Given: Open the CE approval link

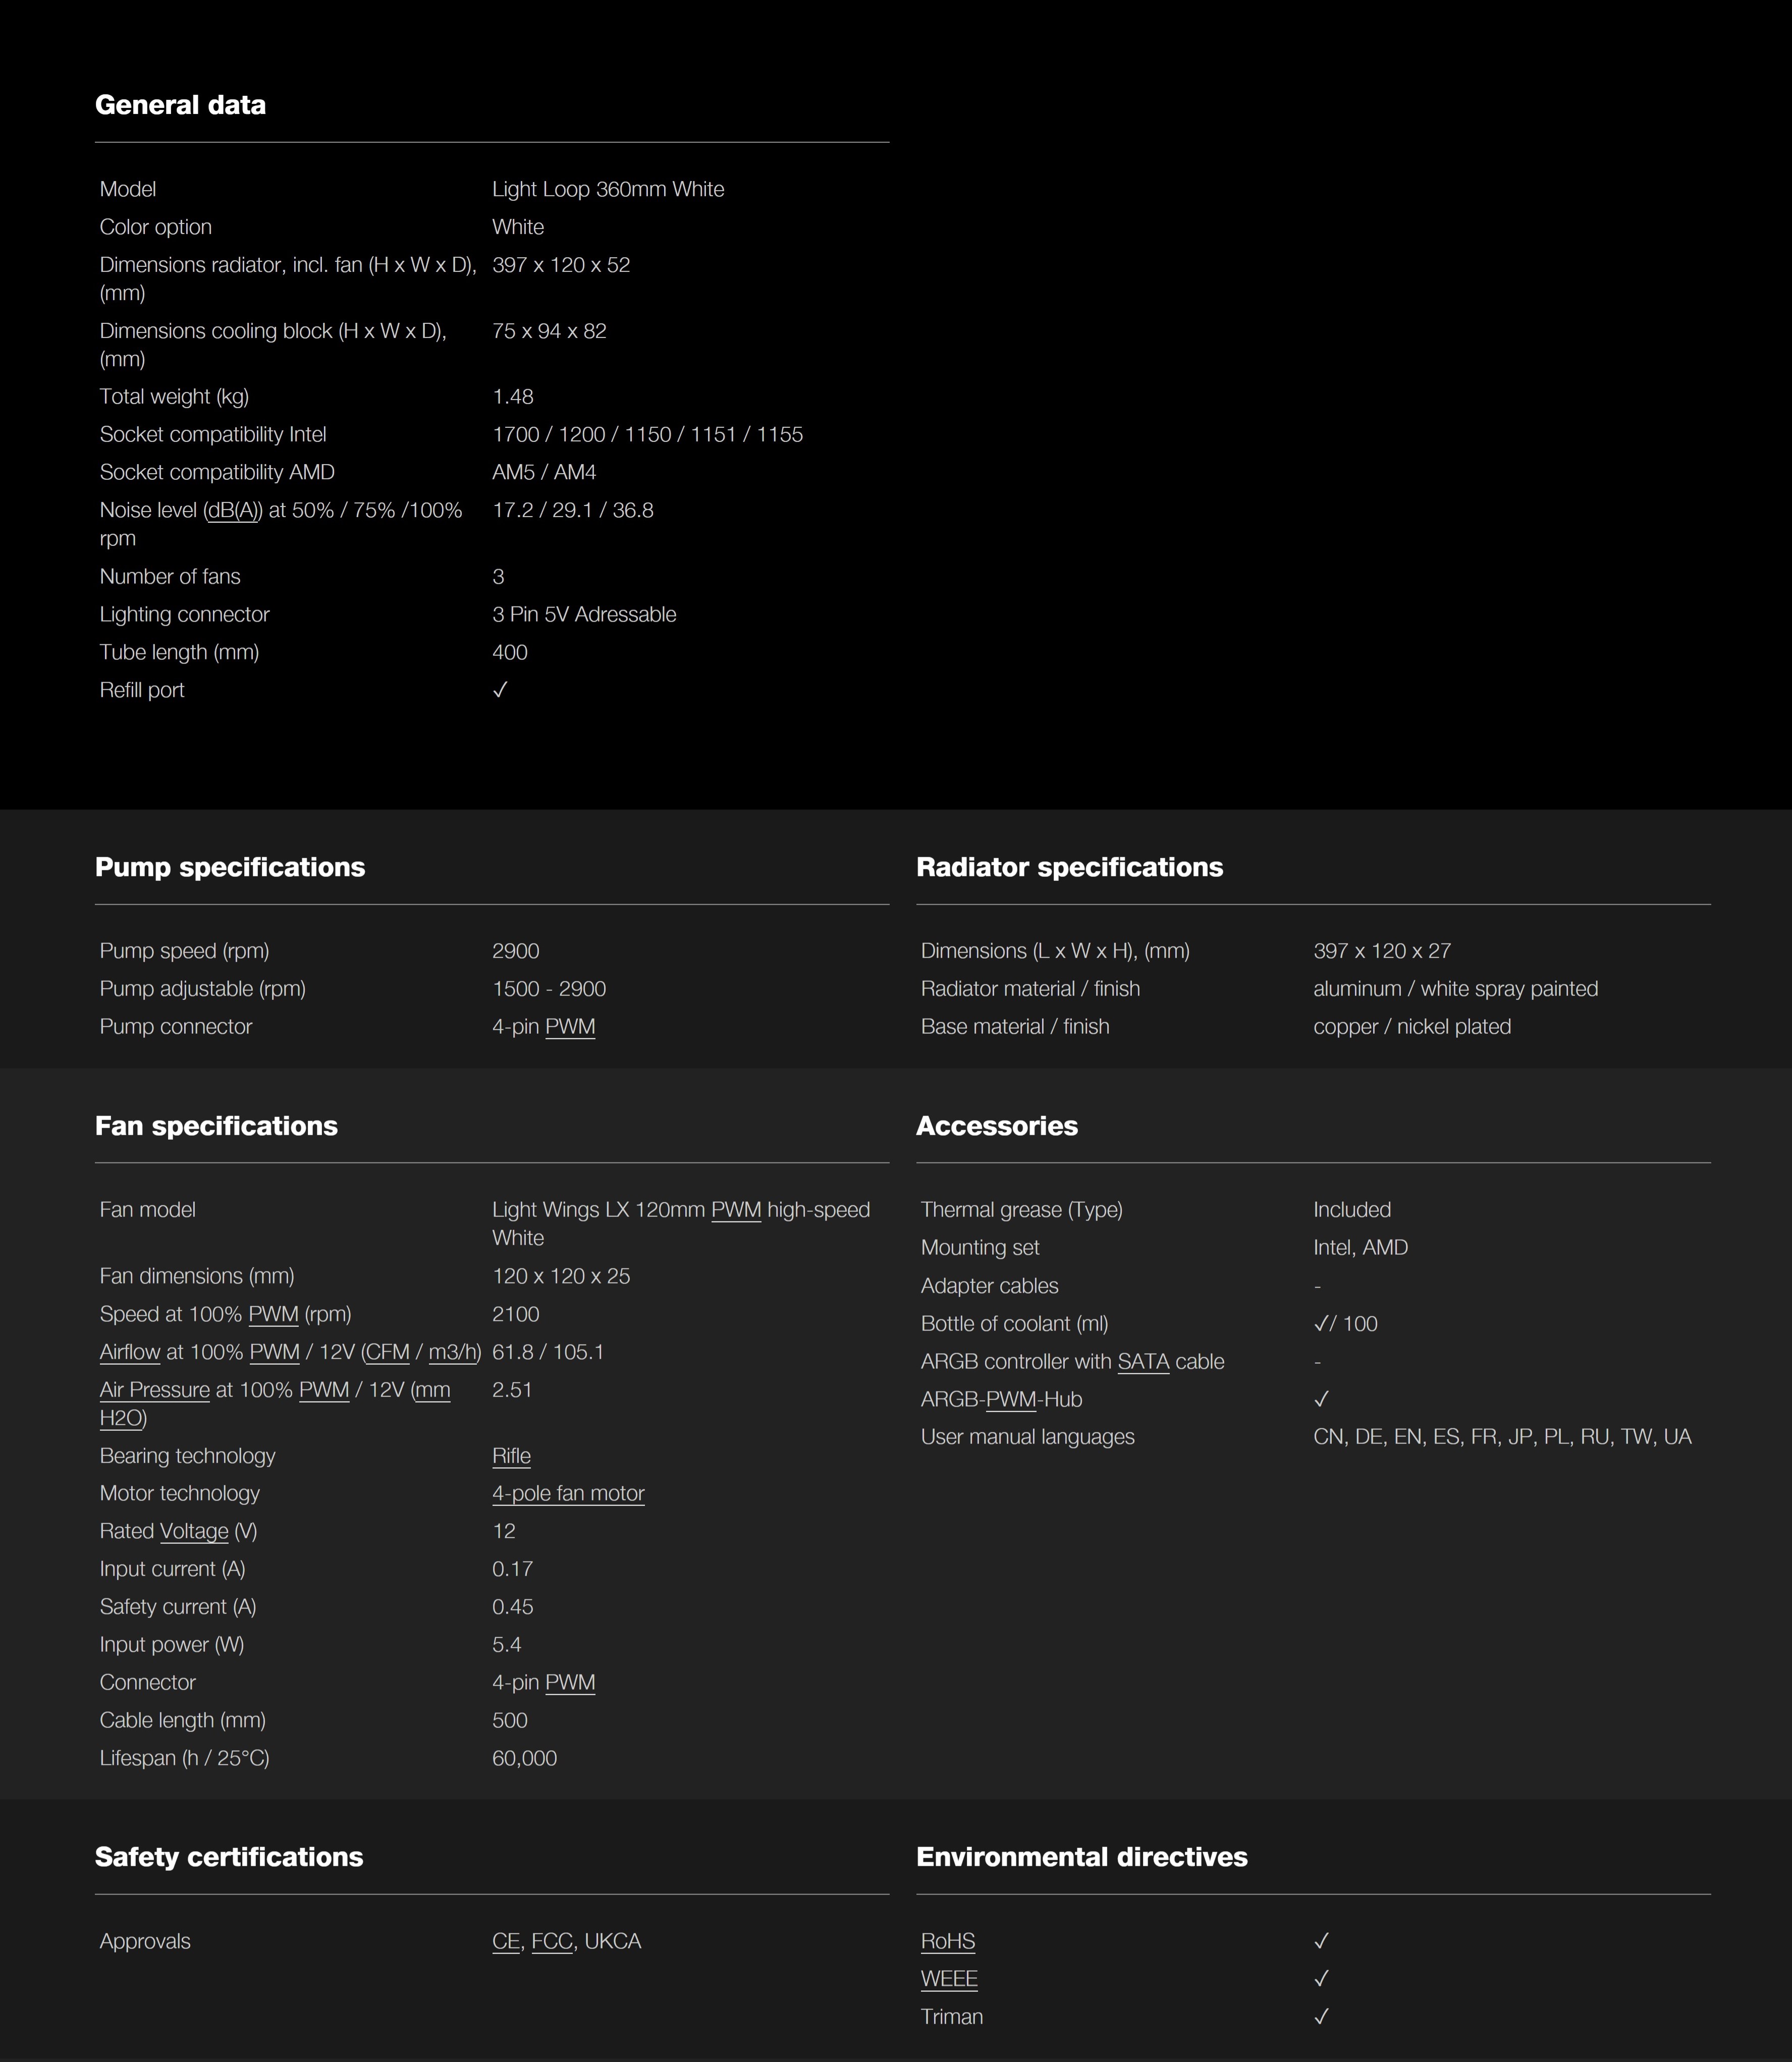Looking at the screenshot, I should [x=506, y=1941].
